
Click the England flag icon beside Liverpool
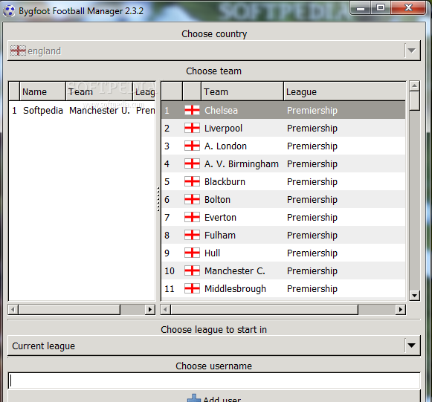pos(192,128)
